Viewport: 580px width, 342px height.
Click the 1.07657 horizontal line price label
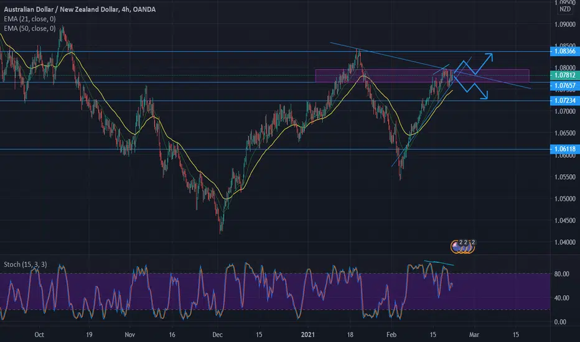[565, 86]
